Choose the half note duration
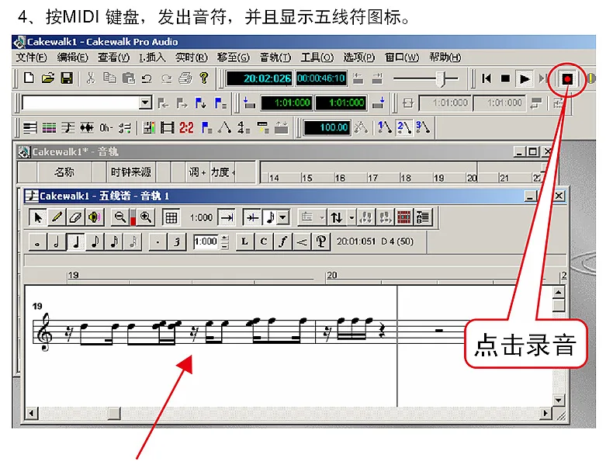Viewport: 613px width, 472px height. (x=57, y=242)
